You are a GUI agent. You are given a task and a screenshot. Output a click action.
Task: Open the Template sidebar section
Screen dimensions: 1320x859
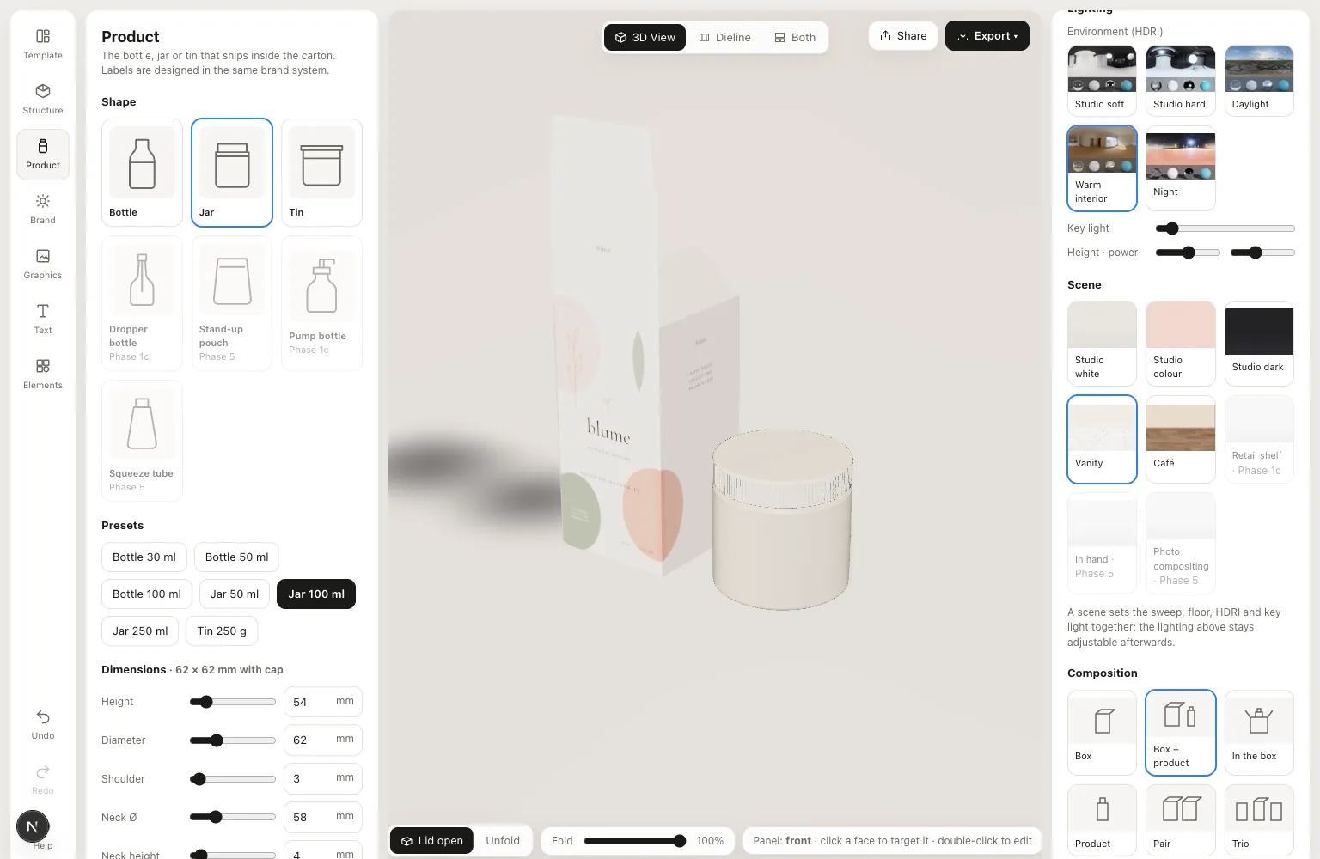pyautogui.click(x=43, y=45)
